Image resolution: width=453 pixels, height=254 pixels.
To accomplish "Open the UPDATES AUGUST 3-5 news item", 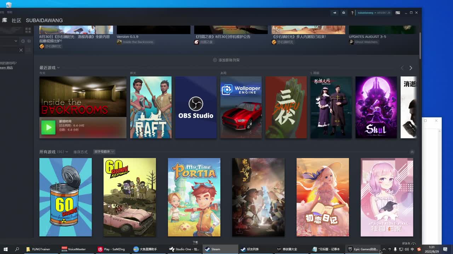I will (x=367, y=37).
